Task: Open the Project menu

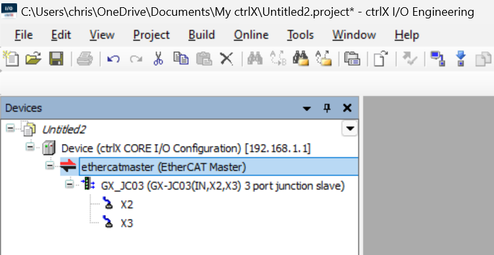Action: pyautogui.click(x=151, y=35)
